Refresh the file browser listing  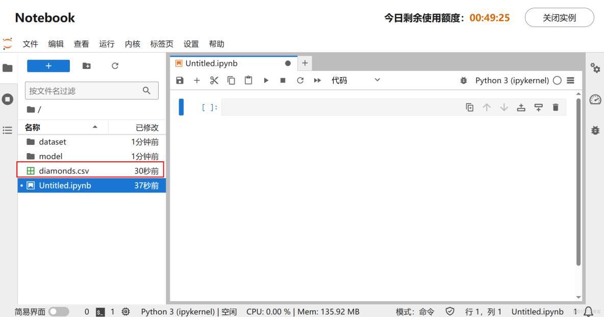115,65
